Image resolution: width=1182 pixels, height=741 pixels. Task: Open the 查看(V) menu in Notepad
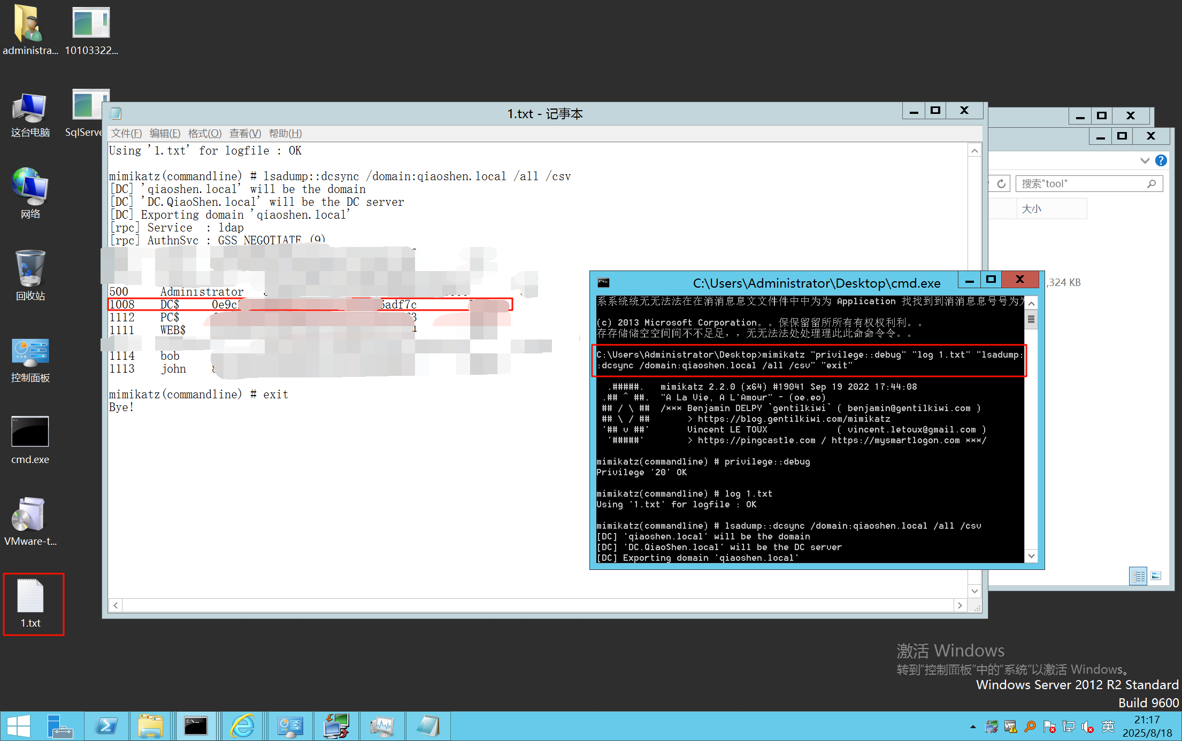(245, 134)
